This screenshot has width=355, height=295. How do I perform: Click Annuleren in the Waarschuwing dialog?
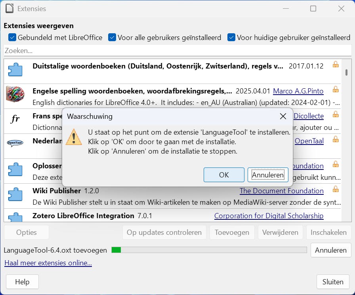pyautogui.click(x=268, y=175)
